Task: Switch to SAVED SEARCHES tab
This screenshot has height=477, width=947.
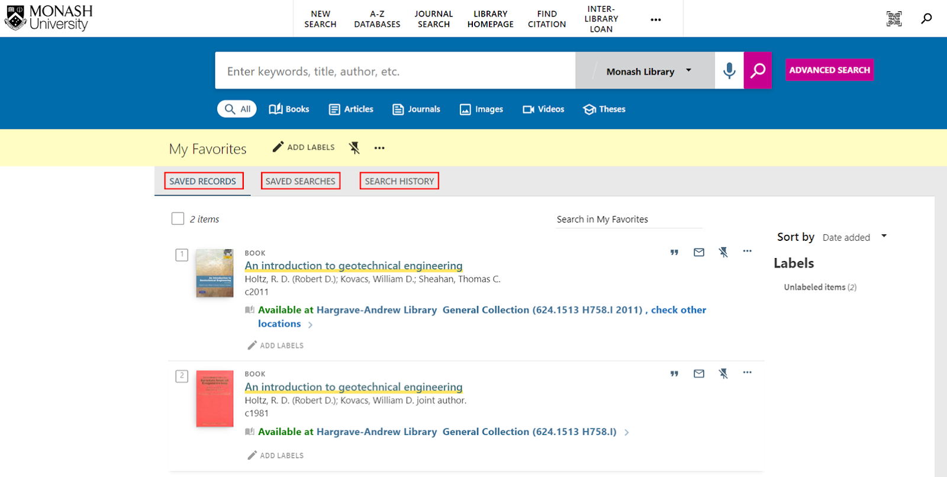Action: pyautogui.click(x=300, y=181)
